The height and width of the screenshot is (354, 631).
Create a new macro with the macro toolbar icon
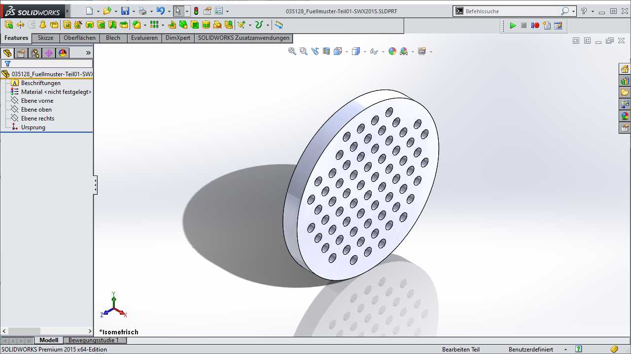(x=547, y=26)
